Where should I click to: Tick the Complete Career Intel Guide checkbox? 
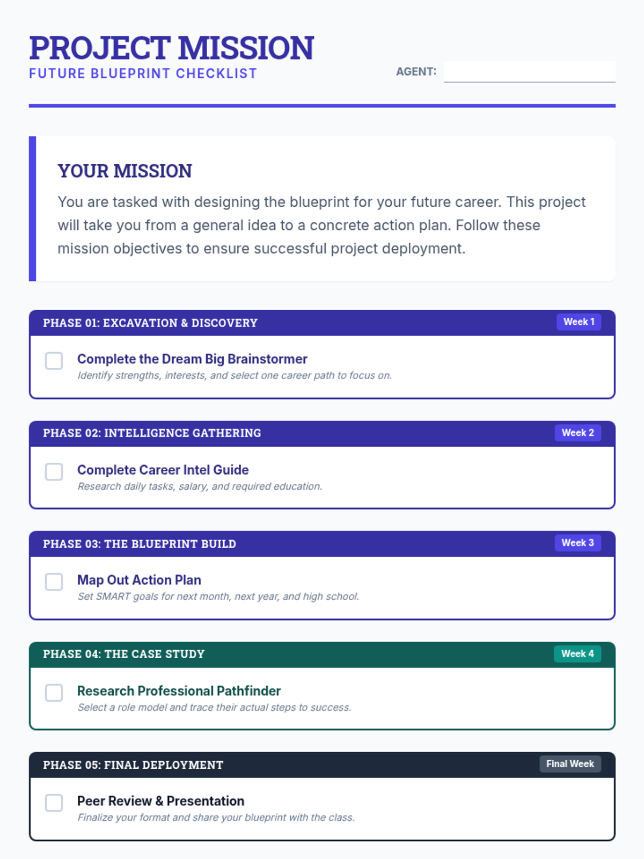click(54, 472)
